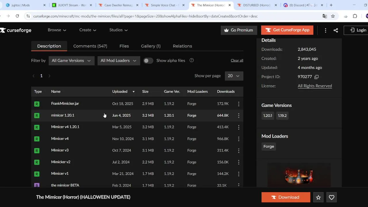Select the 1.19.2 game version tag

tap(282, 116)
